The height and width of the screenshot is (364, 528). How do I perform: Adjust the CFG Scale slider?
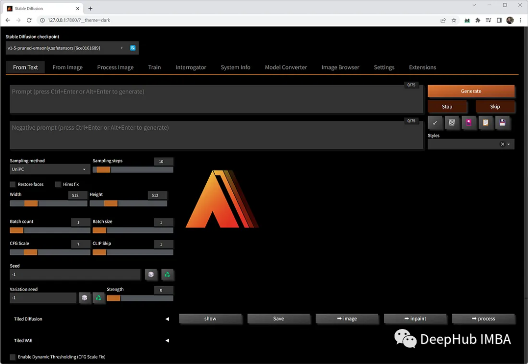tap(50, 252)
